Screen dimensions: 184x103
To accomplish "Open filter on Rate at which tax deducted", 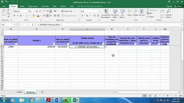I will coord(16,44).
